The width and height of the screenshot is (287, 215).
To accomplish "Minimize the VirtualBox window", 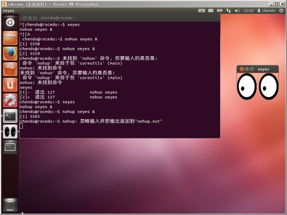I will [x=272, y=4].
